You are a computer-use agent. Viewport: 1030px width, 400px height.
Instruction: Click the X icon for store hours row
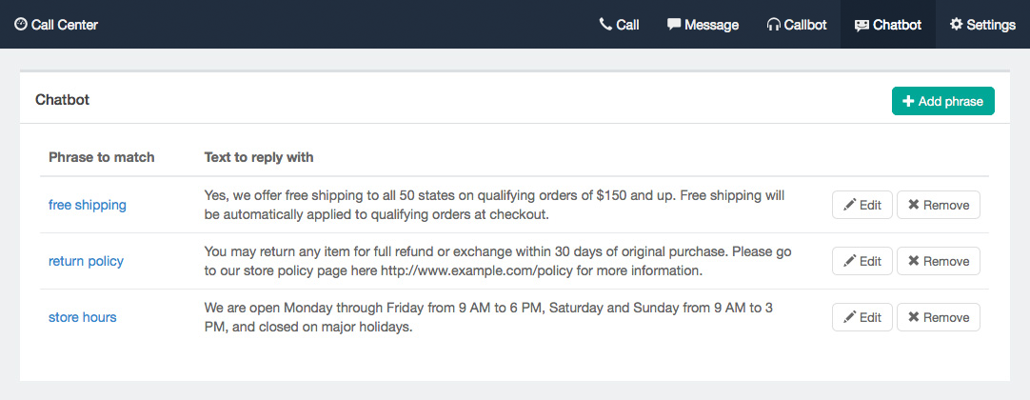[913, 317]
